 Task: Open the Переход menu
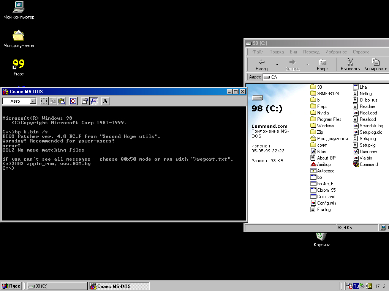311,52
